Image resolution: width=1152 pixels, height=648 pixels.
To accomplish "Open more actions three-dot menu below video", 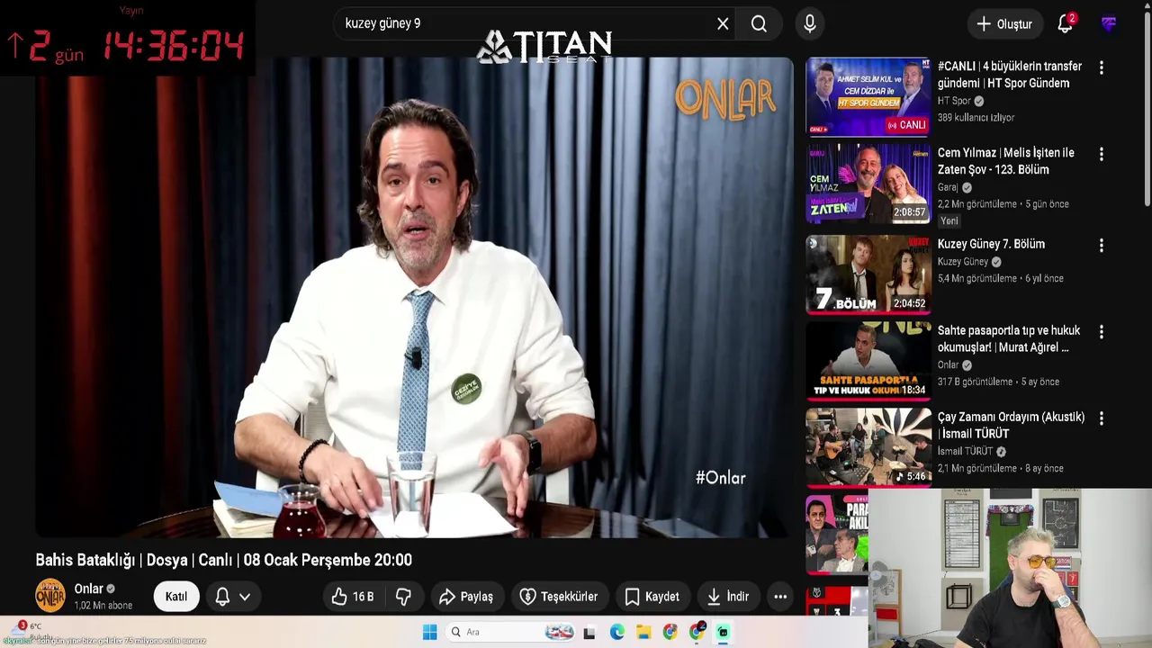I will tap(780, 597).
